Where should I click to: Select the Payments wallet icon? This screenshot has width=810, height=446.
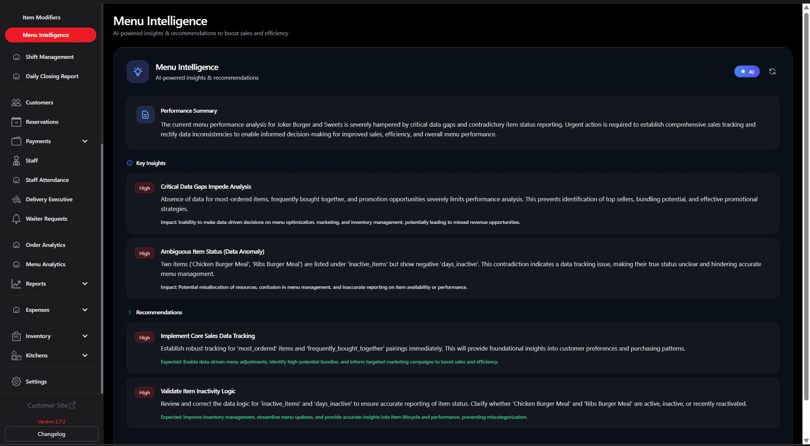click(x=16, y=141)
